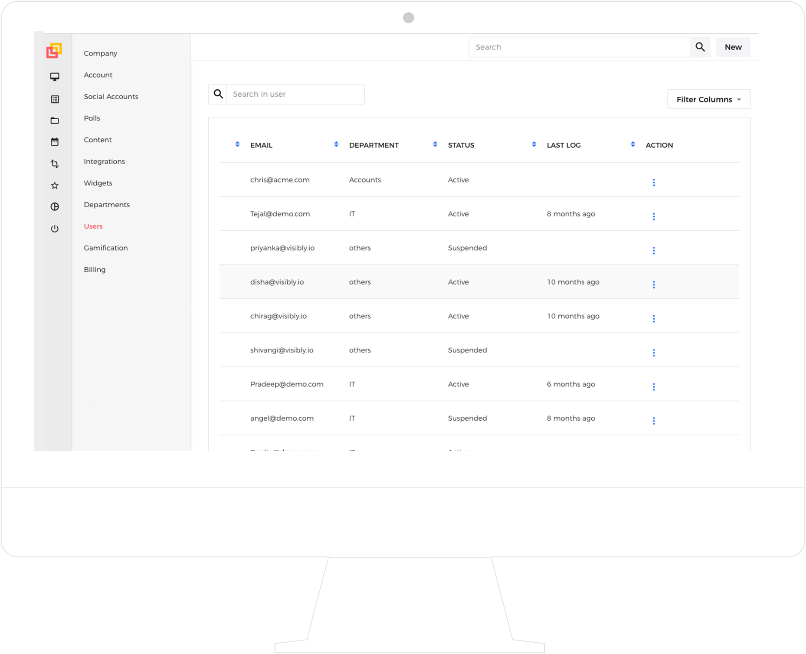The width and height of the screenshot is (806, 654).
Task: Sort by the arrow left of ACTION
Action: pyautogui.click(x=633, y=144)
